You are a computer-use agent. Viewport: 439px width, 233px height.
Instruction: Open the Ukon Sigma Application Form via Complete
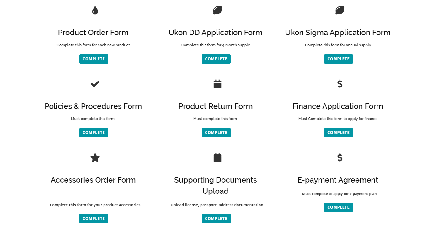(x=338, y=59)
